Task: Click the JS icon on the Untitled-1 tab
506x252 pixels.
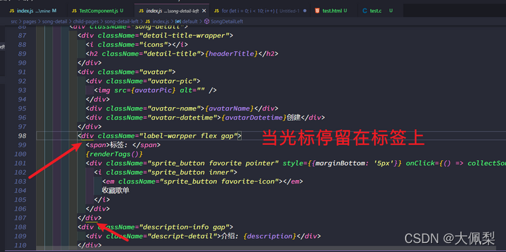Action: (x=216, y=10)
